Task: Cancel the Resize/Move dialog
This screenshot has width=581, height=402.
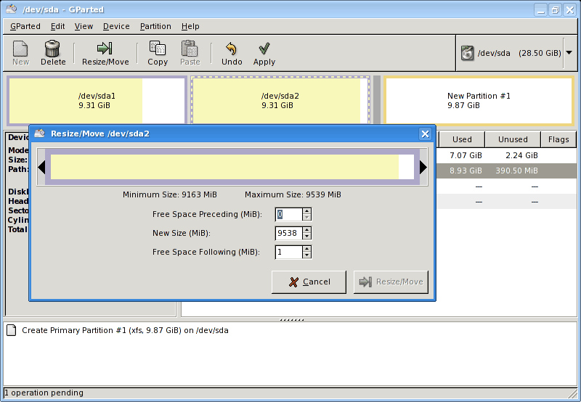Action: [x=309, y=282]
